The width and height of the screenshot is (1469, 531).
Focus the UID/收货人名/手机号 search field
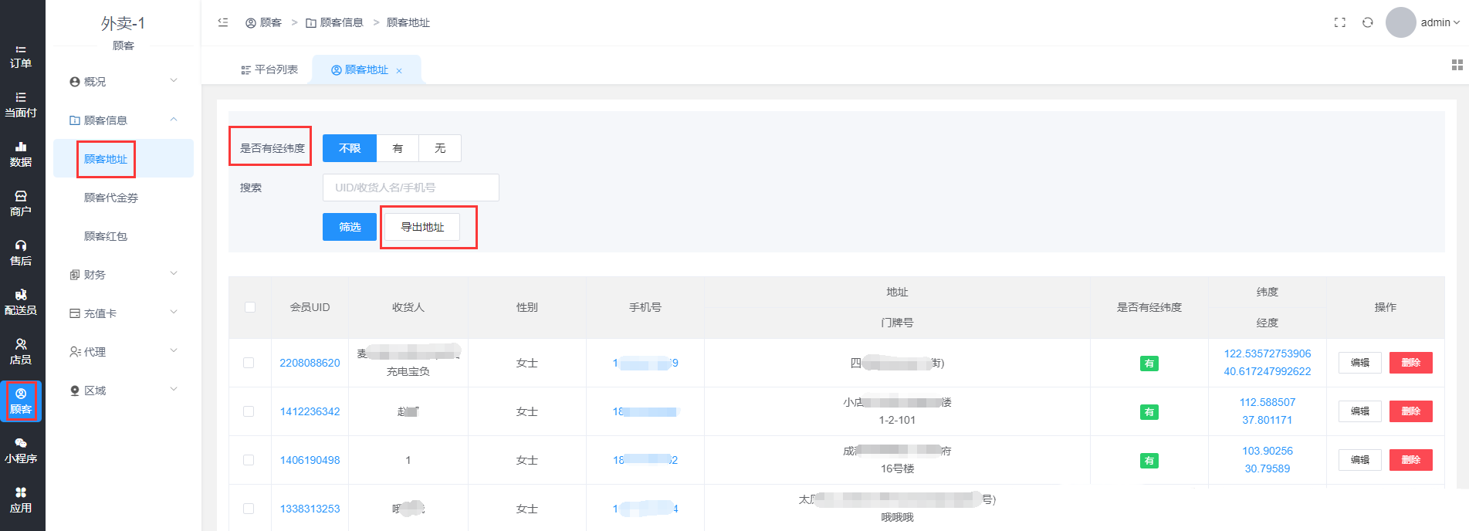point(411,188)
